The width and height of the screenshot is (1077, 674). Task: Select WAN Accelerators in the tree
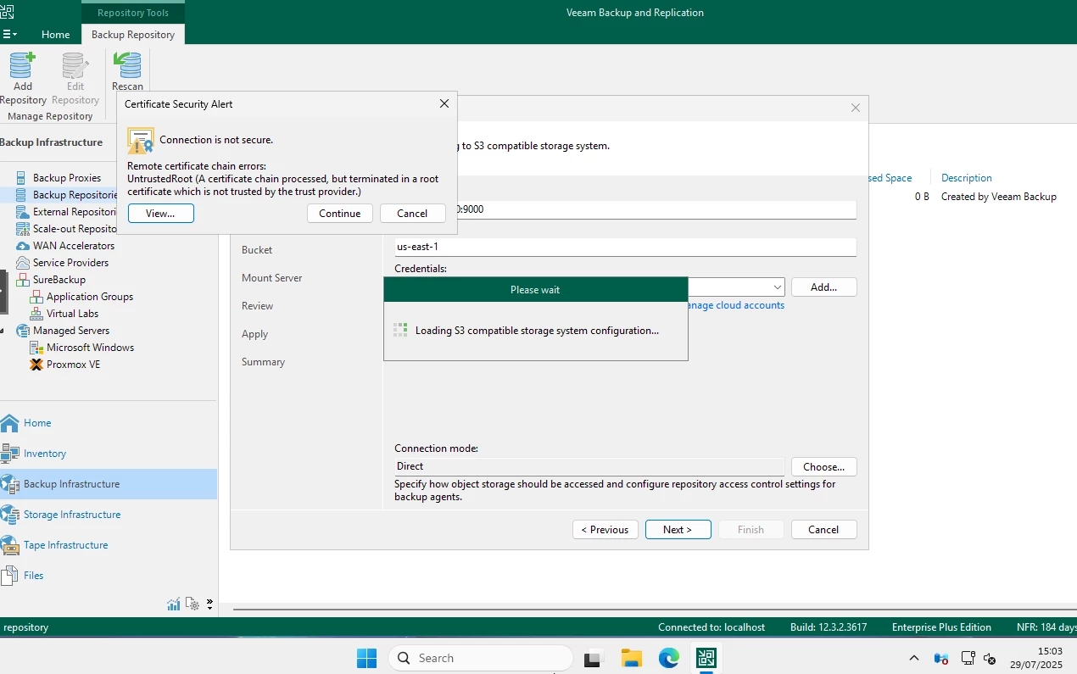[x=74, y=246]
